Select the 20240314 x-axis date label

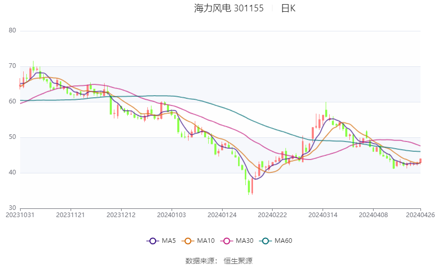point(323,215)
